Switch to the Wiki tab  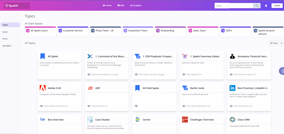click(x=121, y=5)
